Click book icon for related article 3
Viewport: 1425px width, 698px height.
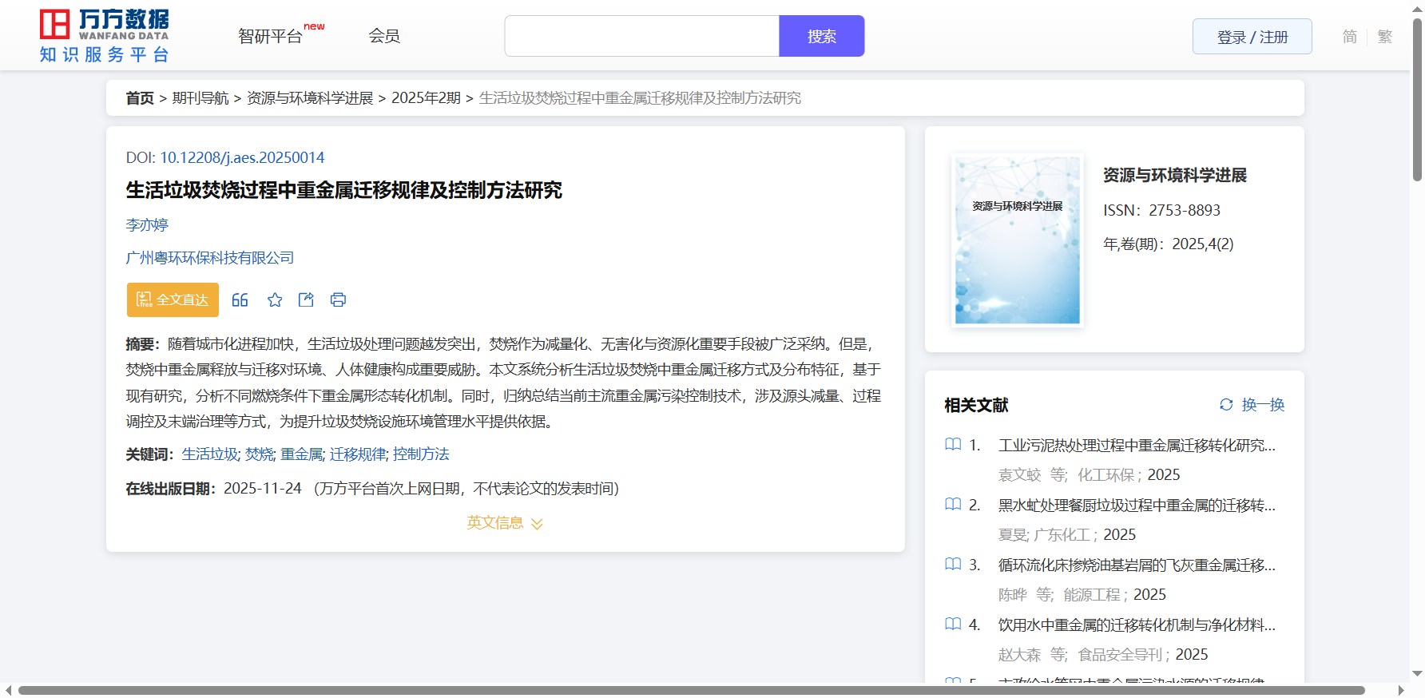[953, 565]
